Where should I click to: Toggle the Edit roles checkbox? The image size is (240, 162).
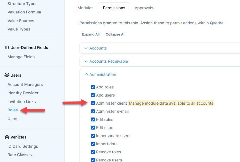click(93, 119)
